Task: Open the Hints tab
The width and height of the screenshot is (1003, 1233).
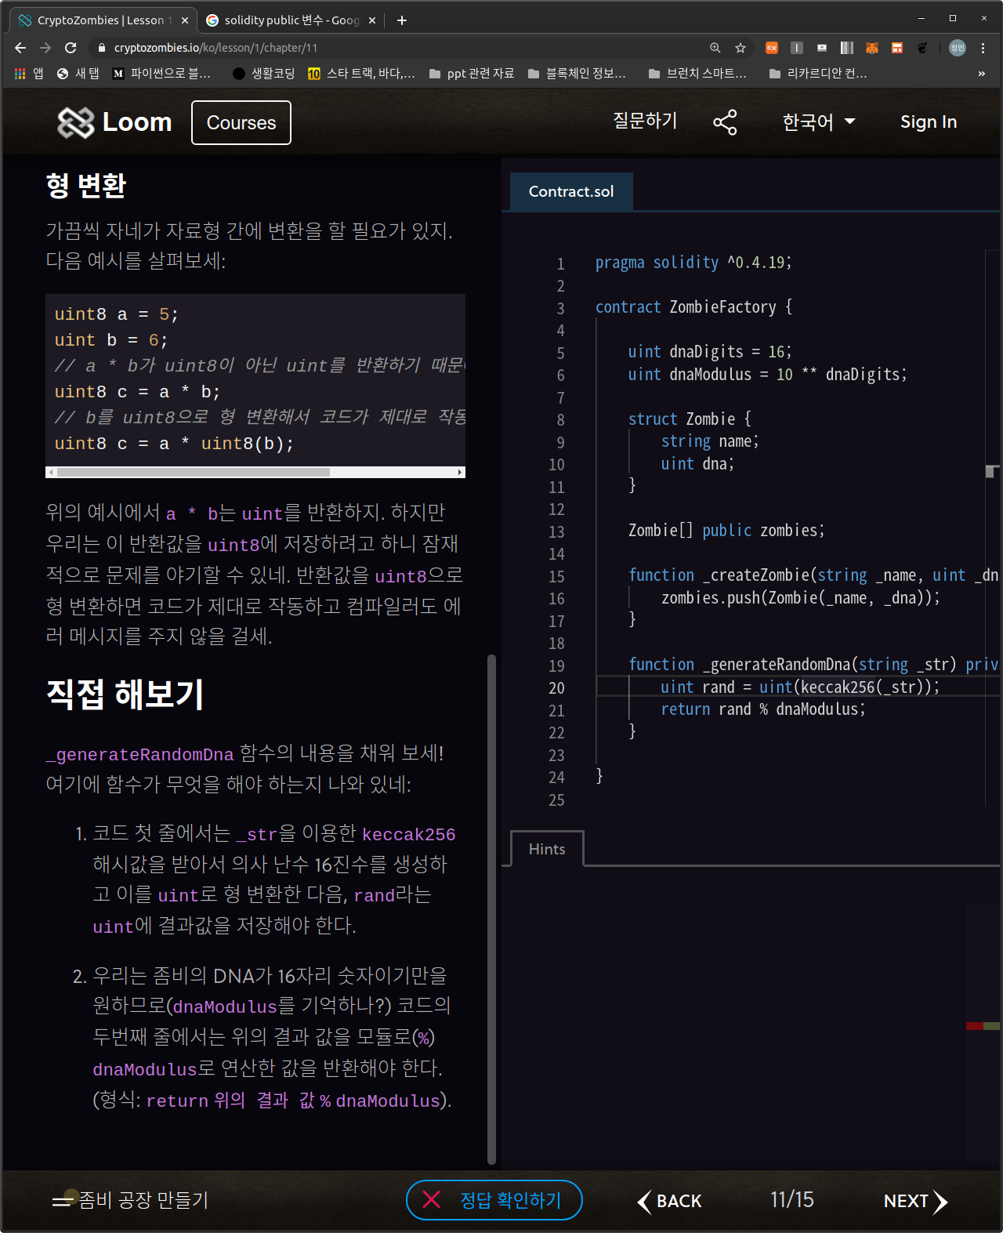Action: (547, 849)
